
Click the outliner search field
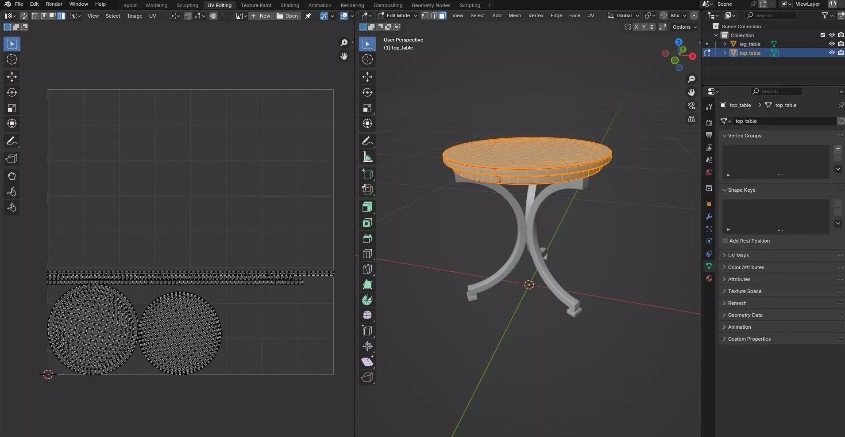[x=771, y=15]
